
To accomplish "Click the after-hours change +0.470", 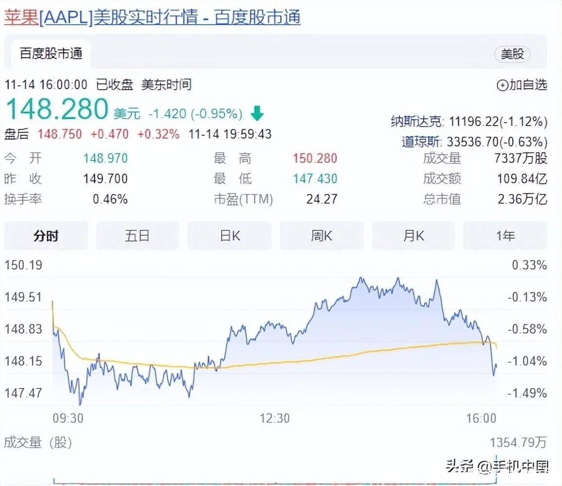I will pyautogui.click(x=109, y=134).
